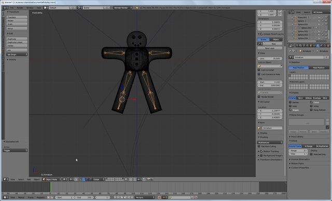Click the viewport shading mode icon
The image size is (332, 201).
click(x=65, y=179)
